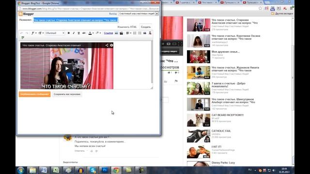Image resolution: width=310 pixels, height=174 pixels.
Task: Open Excel from the taskbar
Action: (x=56, y=170)
